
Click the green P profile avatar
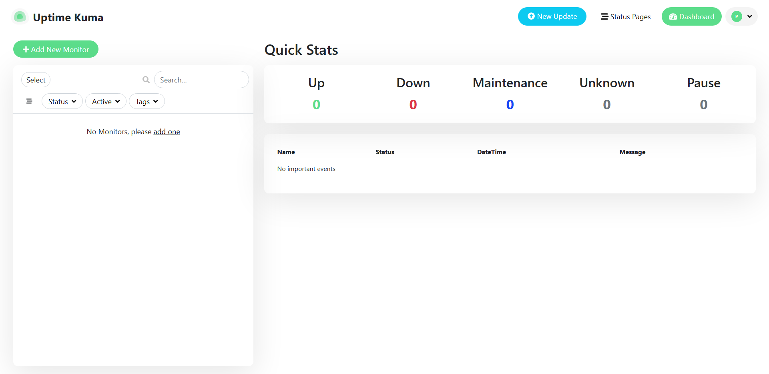[x=737, y=16]
